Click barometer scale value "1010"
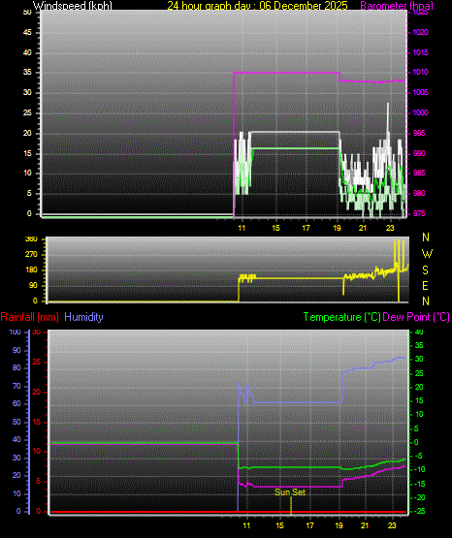 pyautogui.click(x=420, y=72)
